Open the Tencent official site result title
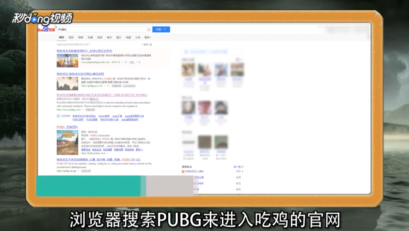409x231 pixels. tap(80, 74)
